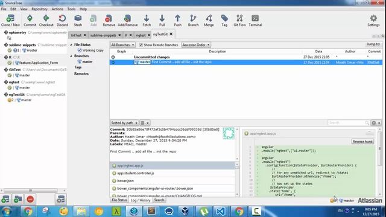Screen dimensions: 386x217
Task: Click the Push toolbar icon
Action: click(177, 20)
